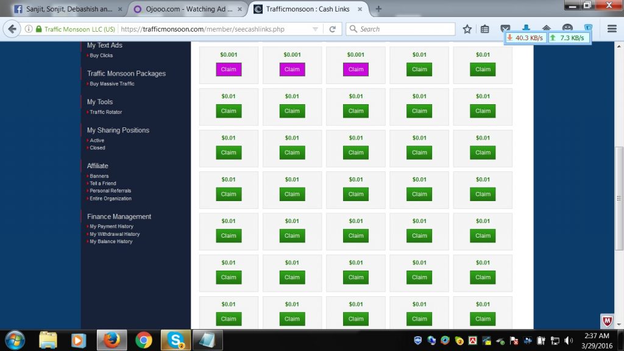This screenshot has height=351, width=624.
Task: Open Skype from the taskbar
Action: (175, 340)
